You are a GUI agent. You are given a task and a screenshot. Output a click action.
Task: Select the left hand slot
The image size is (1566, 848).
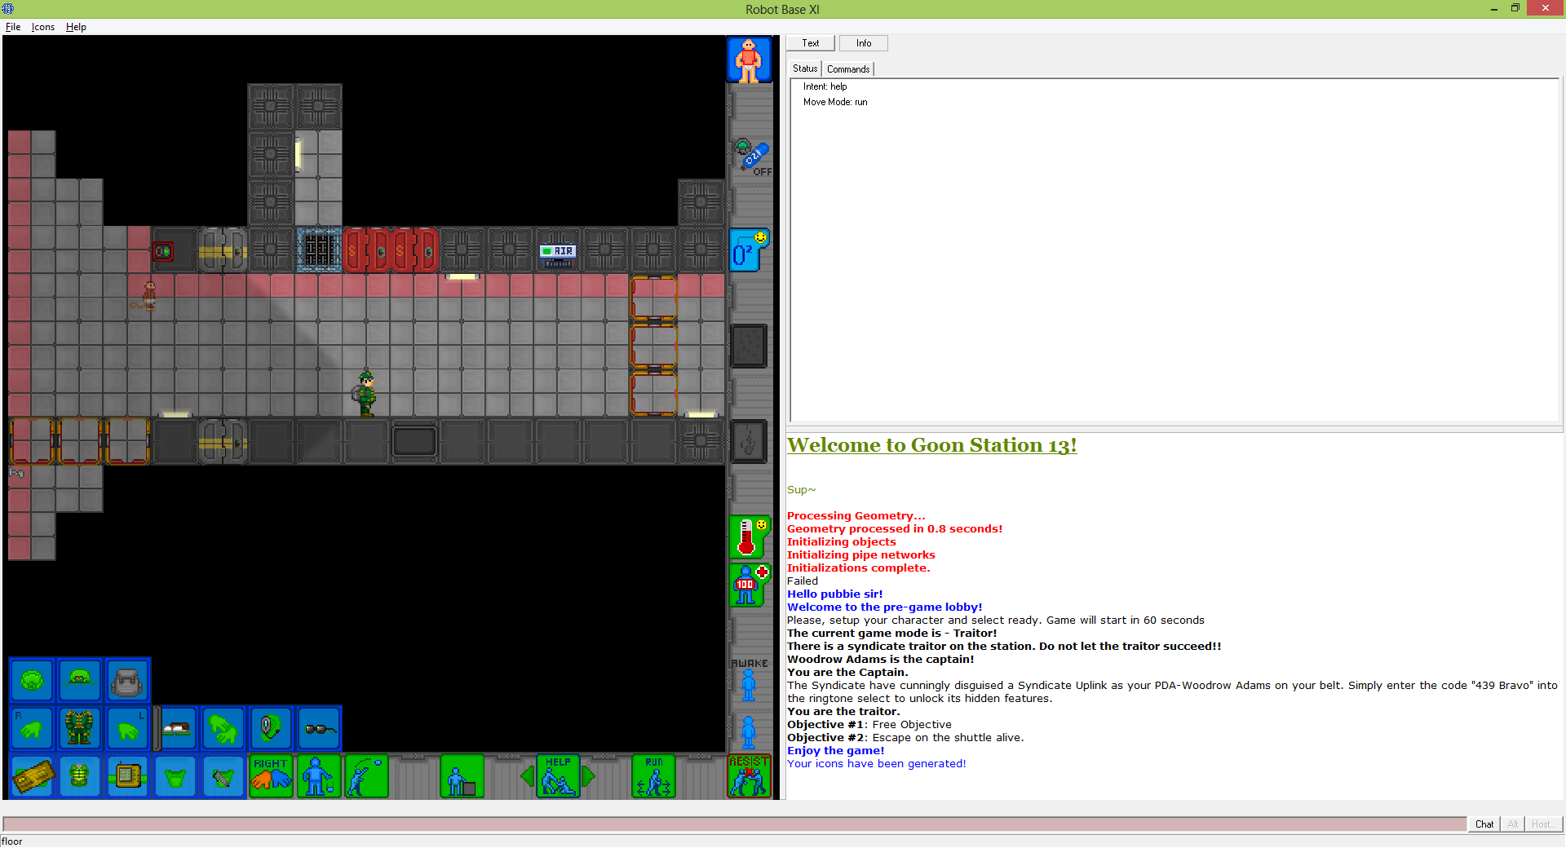point(127,728)
